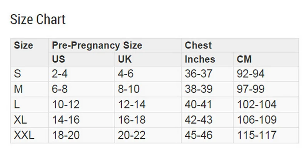Select the S size row label
The height and width of the screenshot is (154, 308).
[x=17, y=74]
